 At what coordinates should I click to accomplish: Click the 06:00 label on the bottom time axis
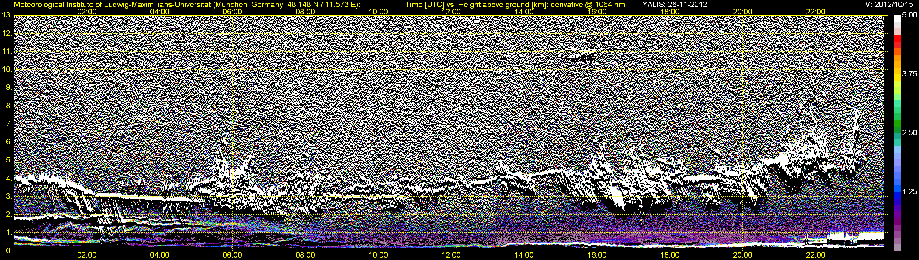pyautogui.click(x=232, y=255)
